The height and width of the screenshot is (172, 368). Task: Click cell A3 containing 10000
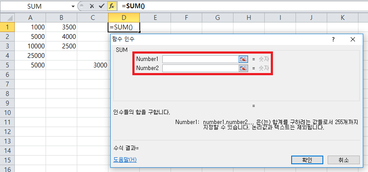[30, 46]
